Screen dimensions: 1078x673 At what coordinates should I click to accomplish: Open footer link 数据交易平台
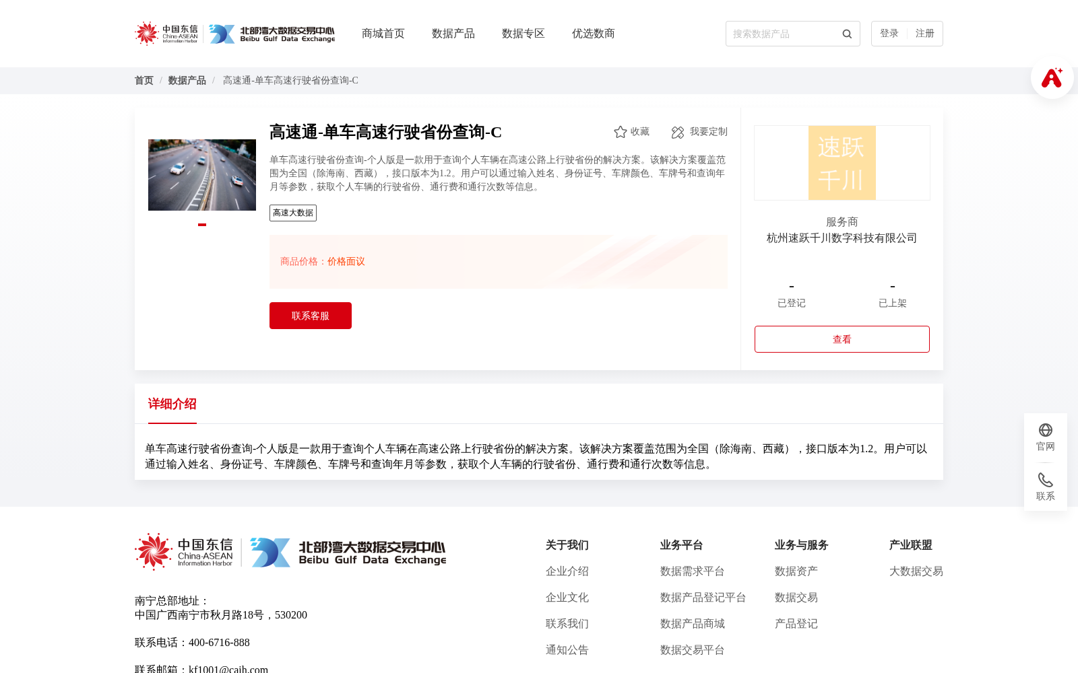click(693, 650)
